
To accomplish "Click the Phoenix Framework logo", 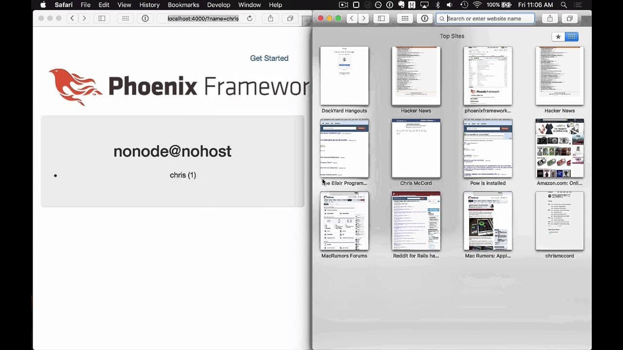I will coord(179,87).
